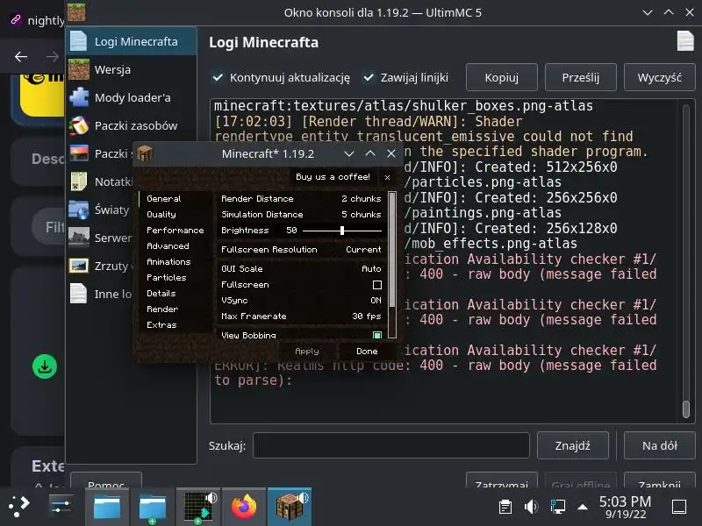Open system settings from the taskbar

61,507
